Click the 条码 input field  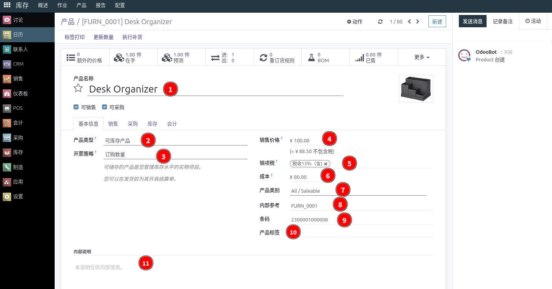point(362,220)
